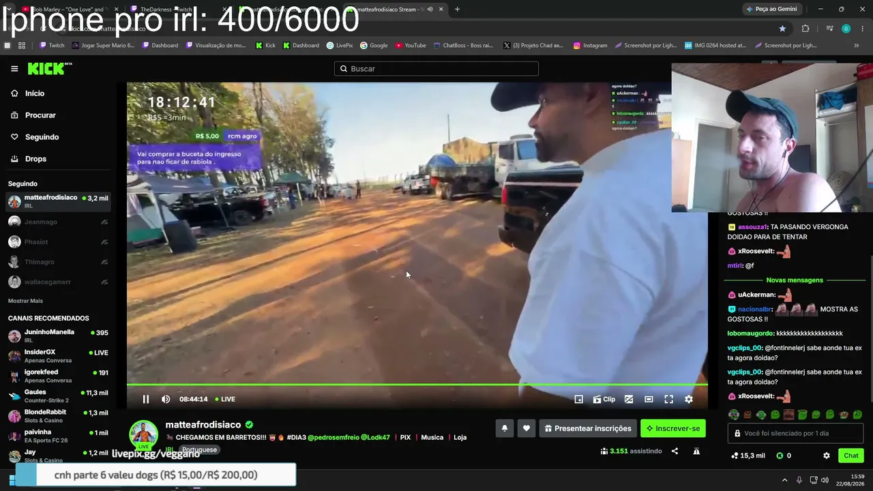
Task: Open recommended channel paivinha
Action: 58,436
